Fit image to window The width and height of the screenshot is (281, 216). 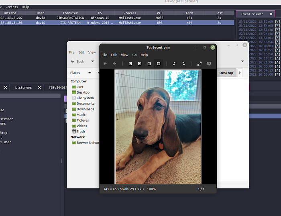[159, 64]
